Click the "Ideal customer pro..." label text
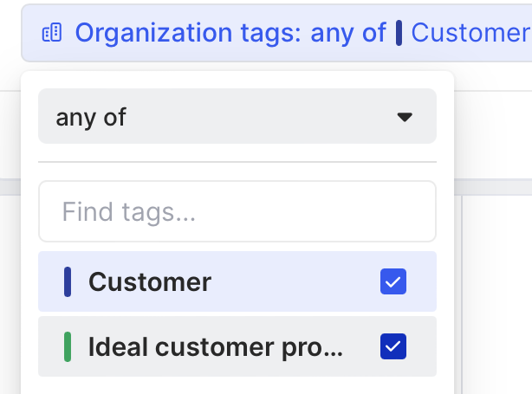 [x=216, y=346]
